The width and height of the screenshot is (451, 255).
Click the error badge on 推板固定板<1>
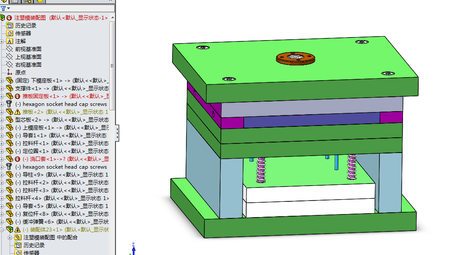coord(17,96)
